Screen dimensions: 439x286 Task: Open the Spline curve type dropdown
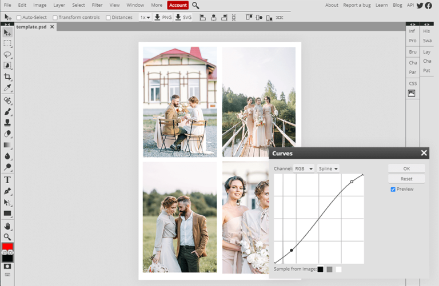pyautogui.click(x=328, y=169)
